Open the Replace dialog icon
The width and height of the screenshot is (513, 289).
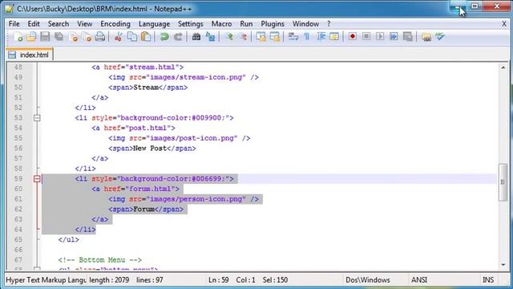[x=210, y=37]
